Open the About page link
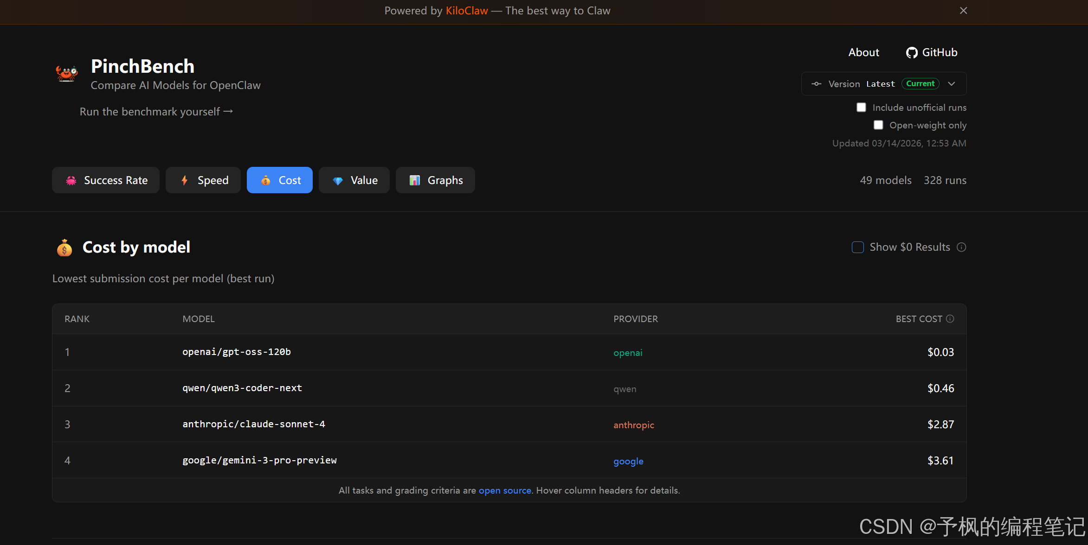This screenshot has height=545, width=1088. pos(863,53)
